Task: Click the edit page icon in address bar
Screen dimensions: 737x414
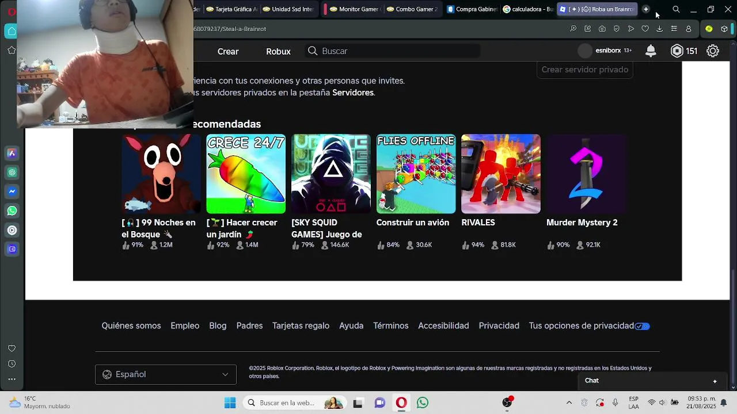Action: click(x=587, y=29)
